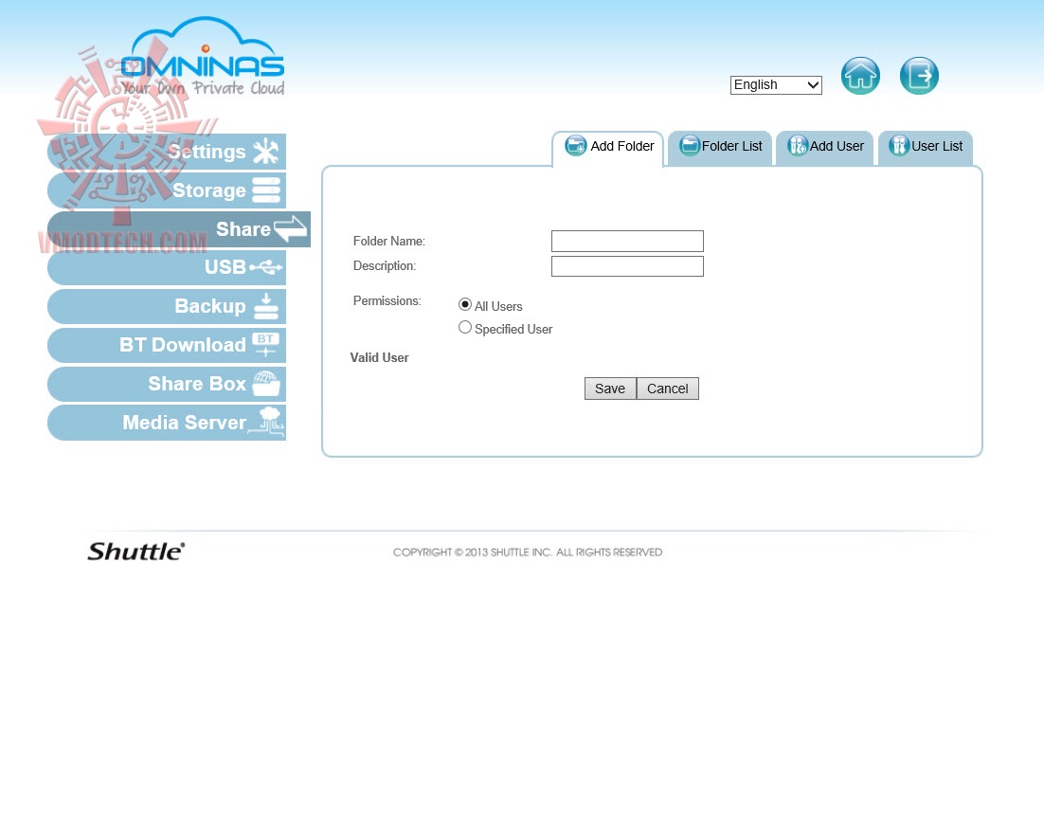
Task: Click the User List tab icon
Action: click(x=899, y=145)
